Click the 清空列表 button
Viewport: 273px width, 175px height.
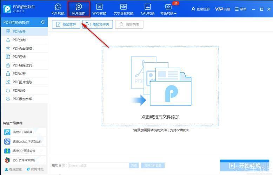pos(129,24)
